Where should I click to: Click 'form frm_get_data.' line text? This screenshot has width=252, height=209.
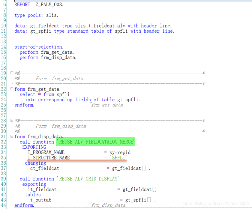[37, 89]
